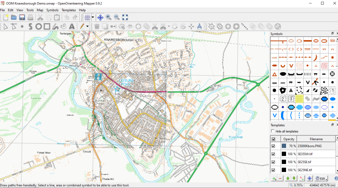Viewport: 338px width, 188px height.
Task: Select the fill bounded areas tool
Action: click(x=63, y=27)
